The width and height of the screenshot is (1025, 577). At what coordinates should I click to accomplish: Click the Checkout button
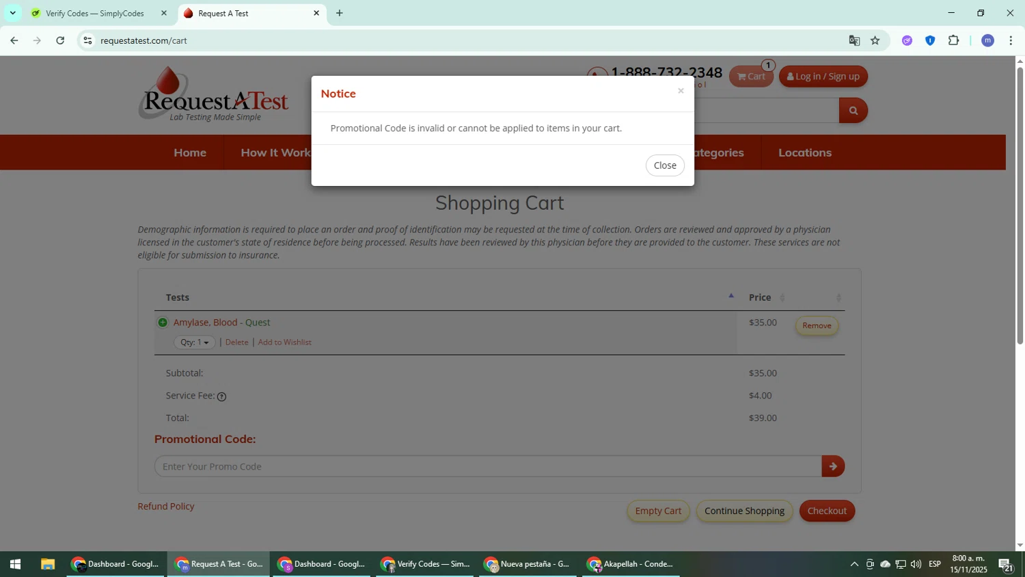point(827,511)
